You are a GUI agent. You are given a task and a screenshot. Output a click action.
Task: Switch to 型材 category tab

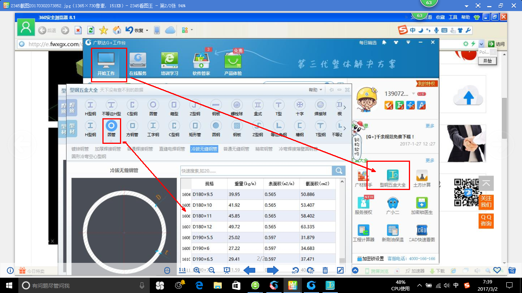pyautogui.click(x=71, y=128)
